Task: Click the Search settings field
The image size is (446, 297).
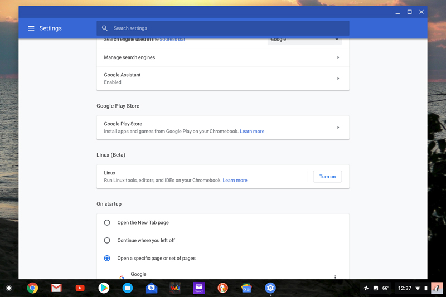Action: pos(223,28)
